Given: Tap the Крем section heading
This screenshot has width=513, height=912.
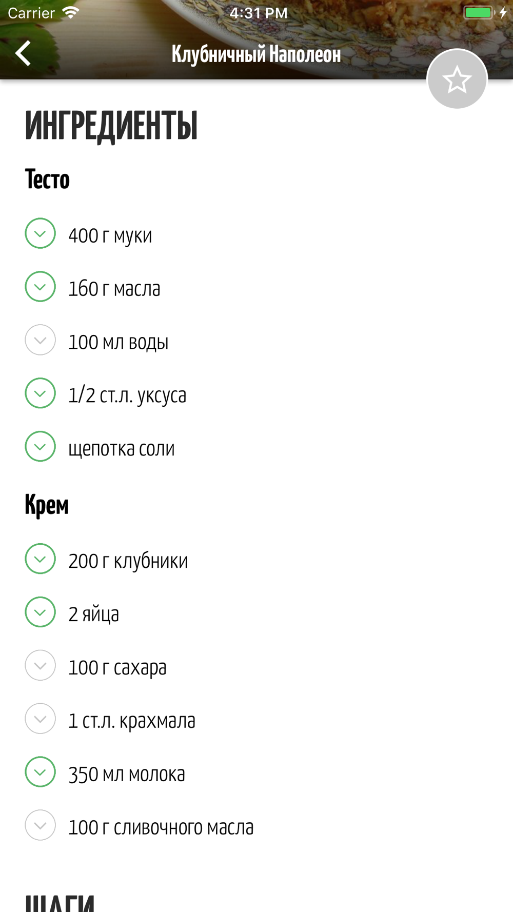Looking at the screenshot, I should (47, 505).
